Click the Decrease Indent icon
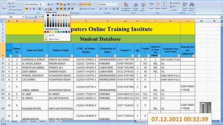 (69, 9)
